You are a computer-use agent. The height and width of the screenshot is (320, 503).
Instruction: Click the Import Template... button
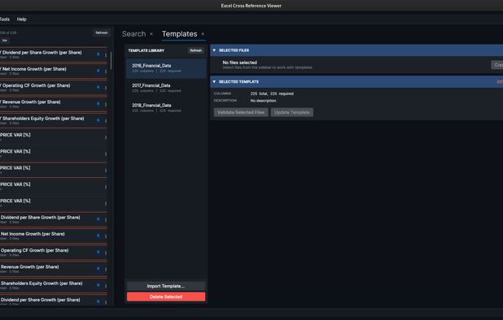pos(166,286)
